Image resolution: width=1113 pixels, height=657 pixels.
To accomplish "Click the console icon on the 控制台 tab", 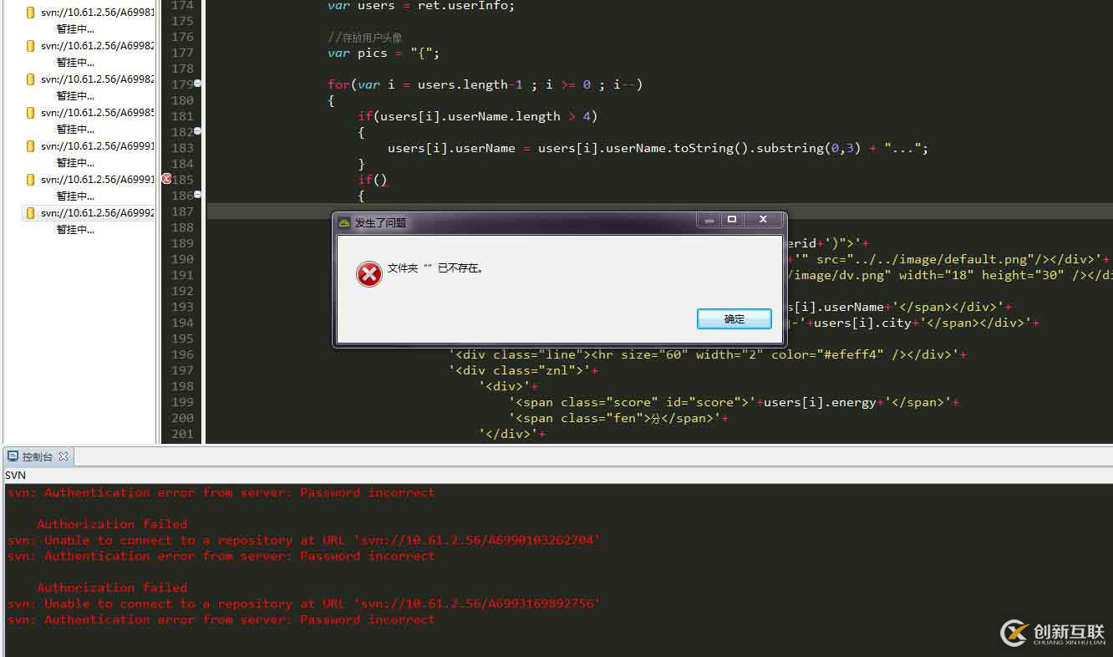I will 13,456.
